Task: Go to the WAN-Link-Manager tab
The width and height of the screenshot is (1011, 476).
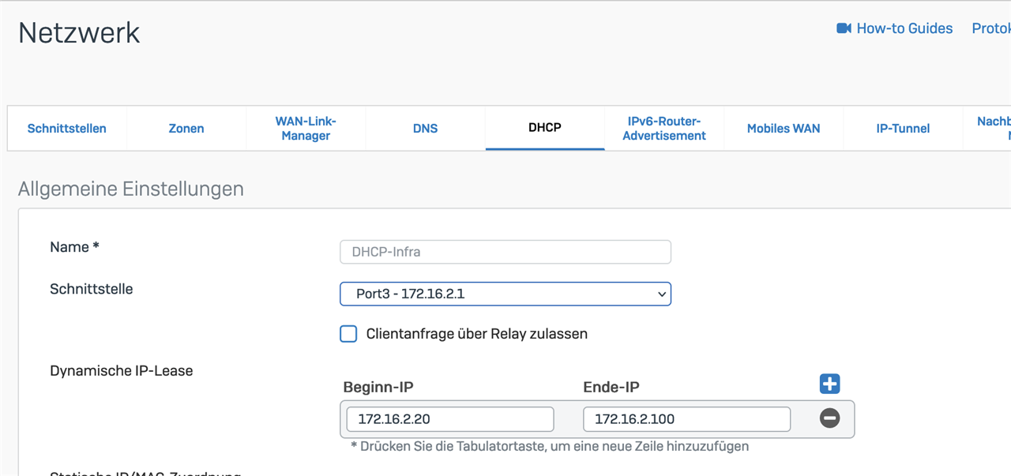Action: (x=306, y=129)
